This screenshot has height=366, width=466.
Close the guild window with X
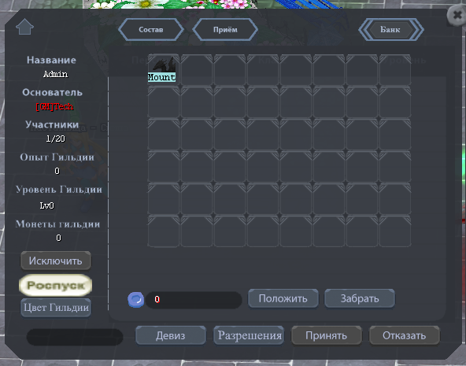[457, 15]
